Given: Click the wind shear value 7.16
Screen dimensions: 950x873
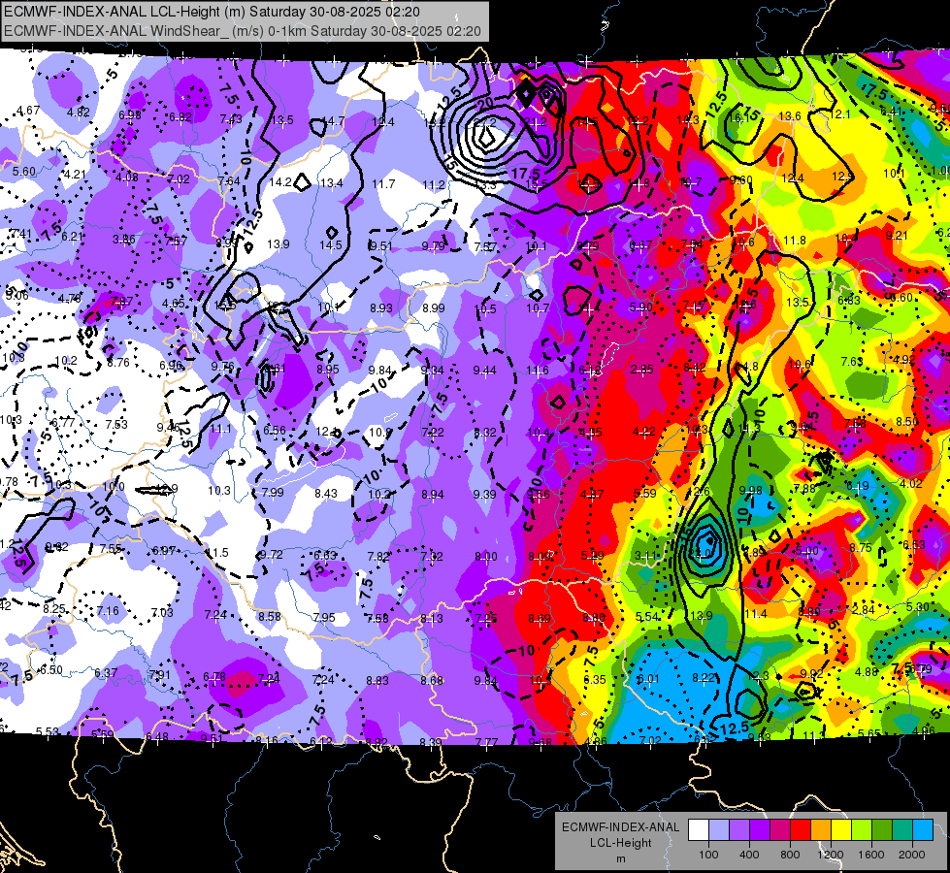Looking at the screenshot, I should tap(108, 611).
